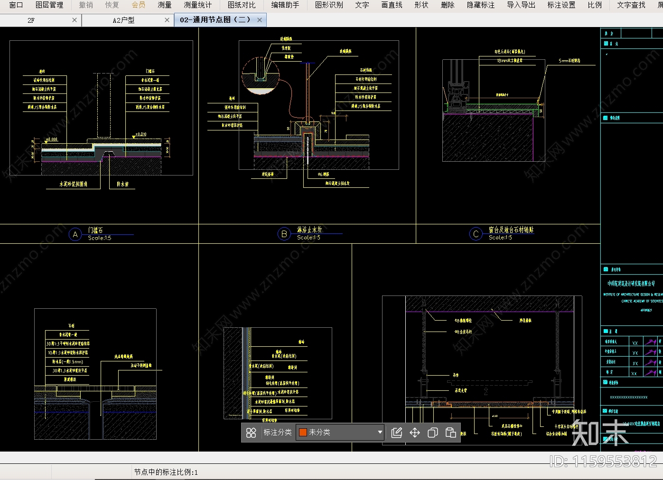This screenshot has width=663, height=480.
Task: Open 文字查找 text search
Action: (631, 5)
